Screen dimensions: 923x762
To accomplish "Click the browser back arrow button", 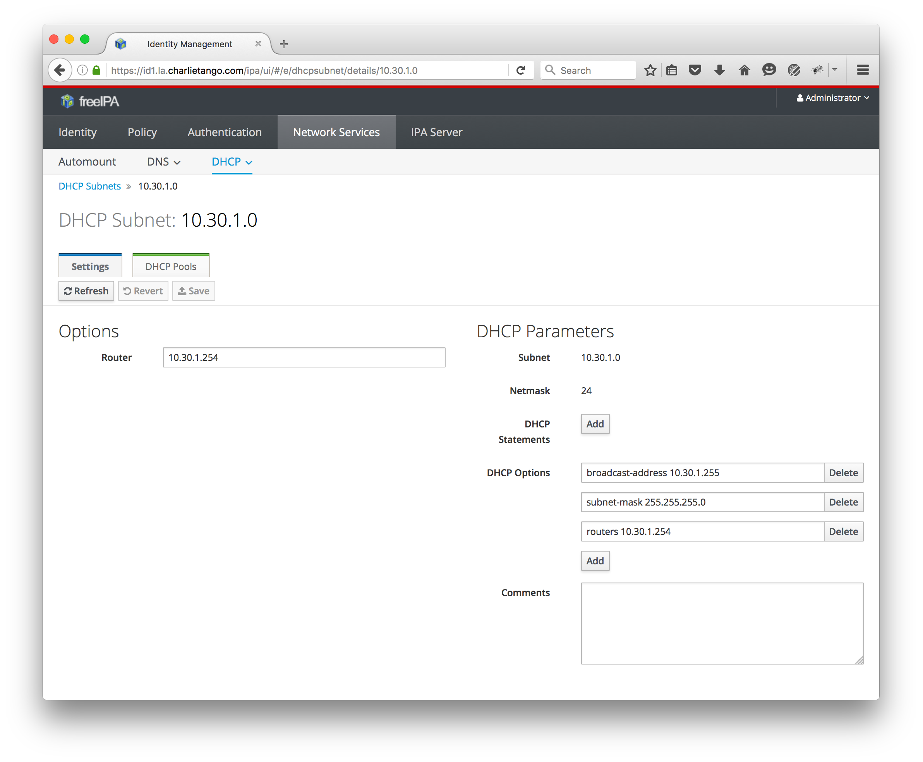I will pyautogui.click(x=60, y=70).
